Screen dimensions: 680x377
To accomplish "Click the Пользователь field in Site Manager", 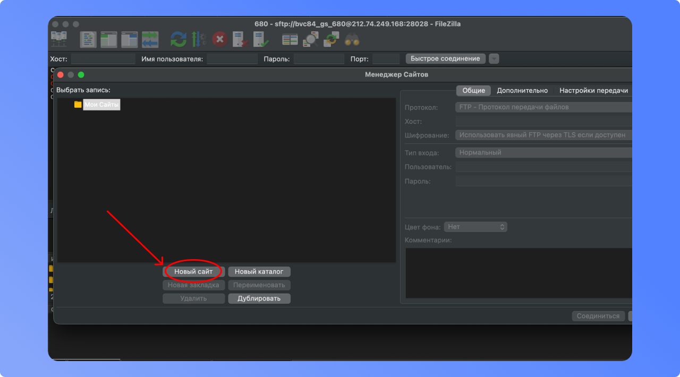I will 543,167.
